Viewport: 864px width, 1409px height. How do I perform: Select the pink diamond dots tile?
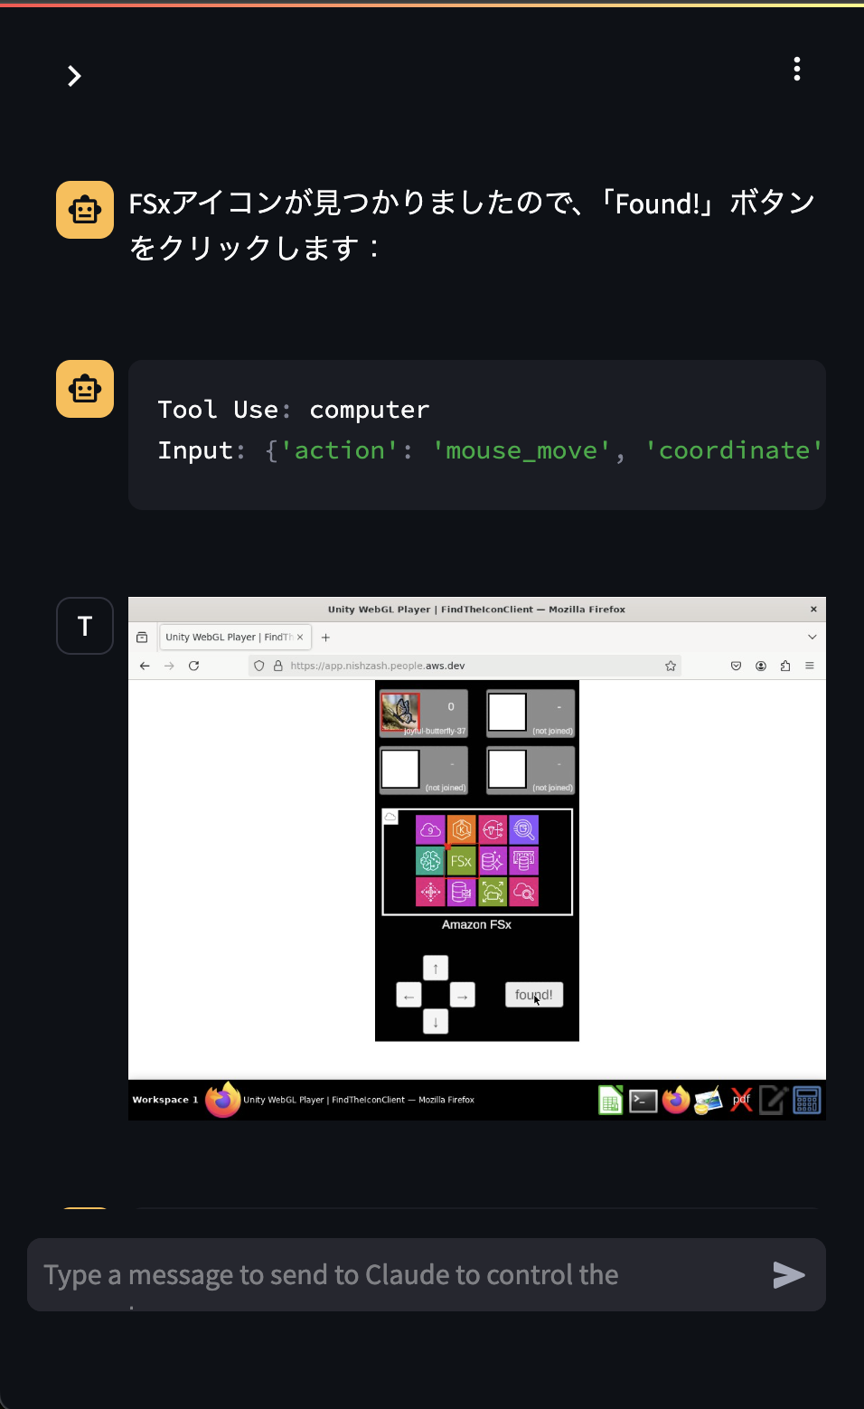pyautogui.click(x=430, y=892)
